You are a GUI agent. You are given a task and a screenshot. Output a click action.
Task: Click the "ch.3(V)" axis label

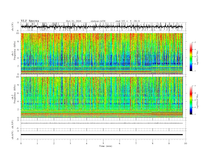click(x=13, y=124)
